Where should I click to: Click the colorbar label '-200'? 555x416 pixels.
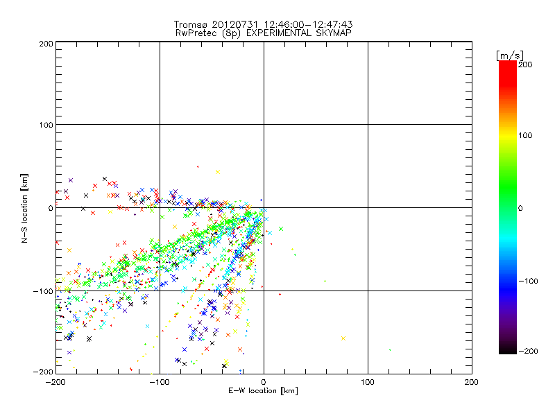pos(528,352)
